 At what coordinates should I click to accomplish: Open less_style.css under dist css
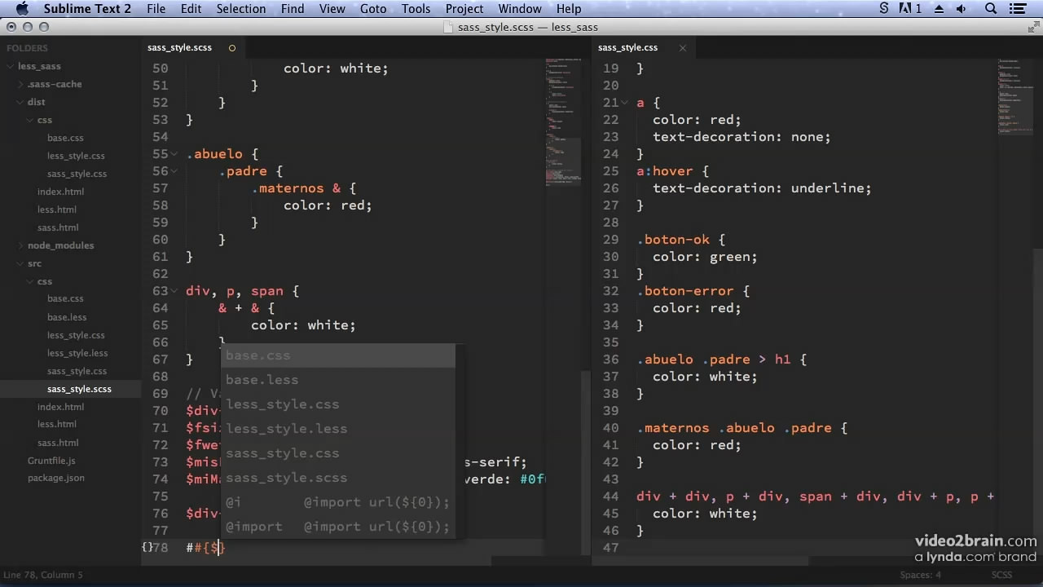pyautogui.click(x=76, y=156)
